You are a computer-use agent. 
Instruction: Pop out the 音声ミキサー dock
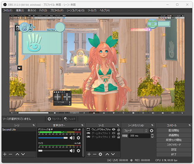tap(82, 125)
